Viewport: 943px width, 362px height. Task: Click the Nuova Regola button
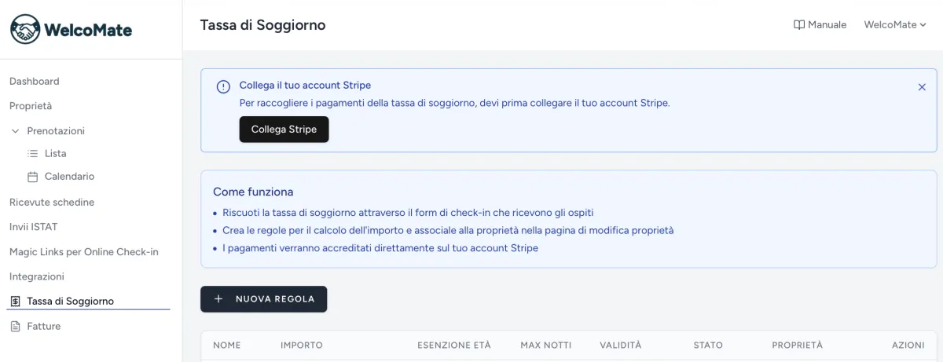tap(264, 299)
